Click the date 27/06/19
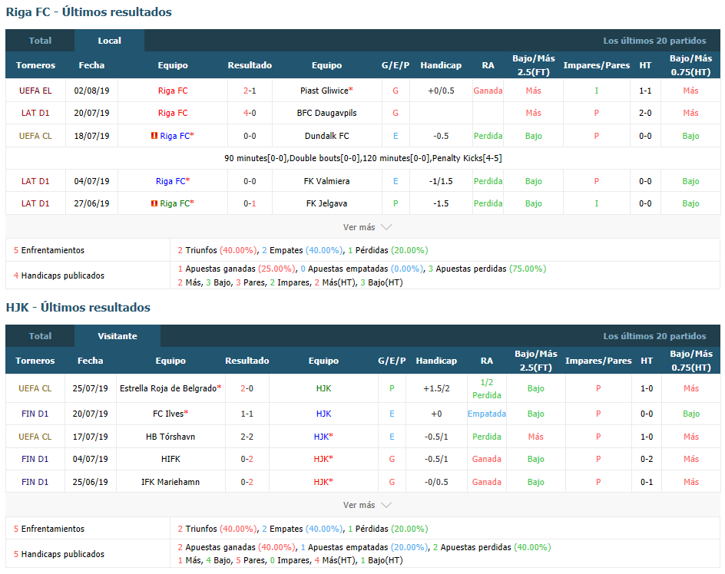 tap(91, 203)
